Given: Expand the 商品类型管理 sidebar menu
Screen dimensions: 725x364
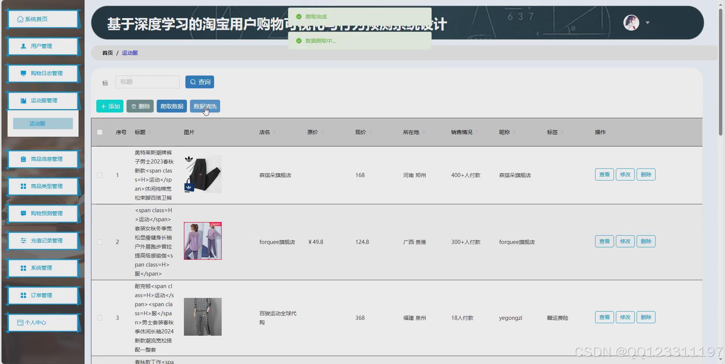Looking at the screenshot, I should 43,186.
